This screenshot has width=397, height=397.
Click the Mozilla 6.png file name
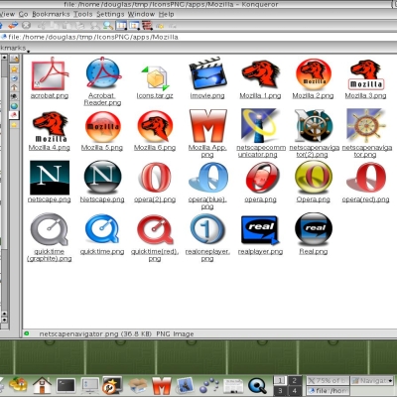pyautogui.click(x=155, y=148)
